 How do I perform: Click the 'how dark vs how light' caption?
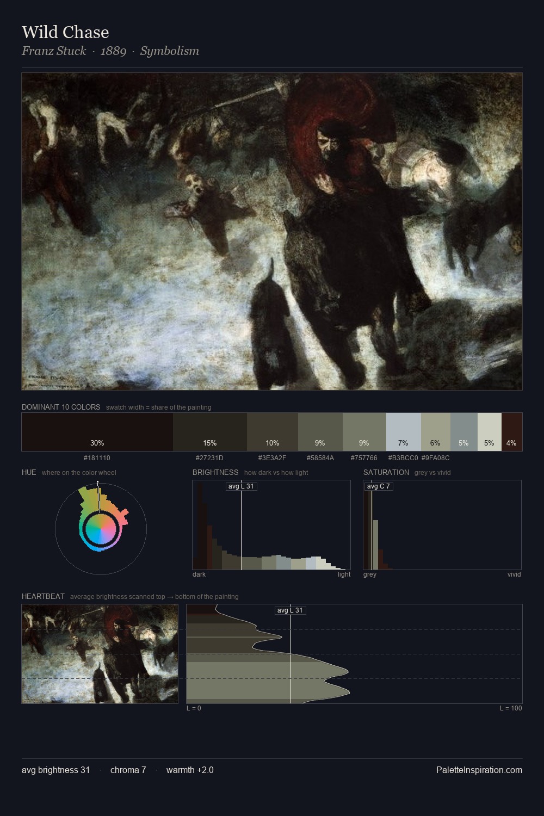click(276, 473)
